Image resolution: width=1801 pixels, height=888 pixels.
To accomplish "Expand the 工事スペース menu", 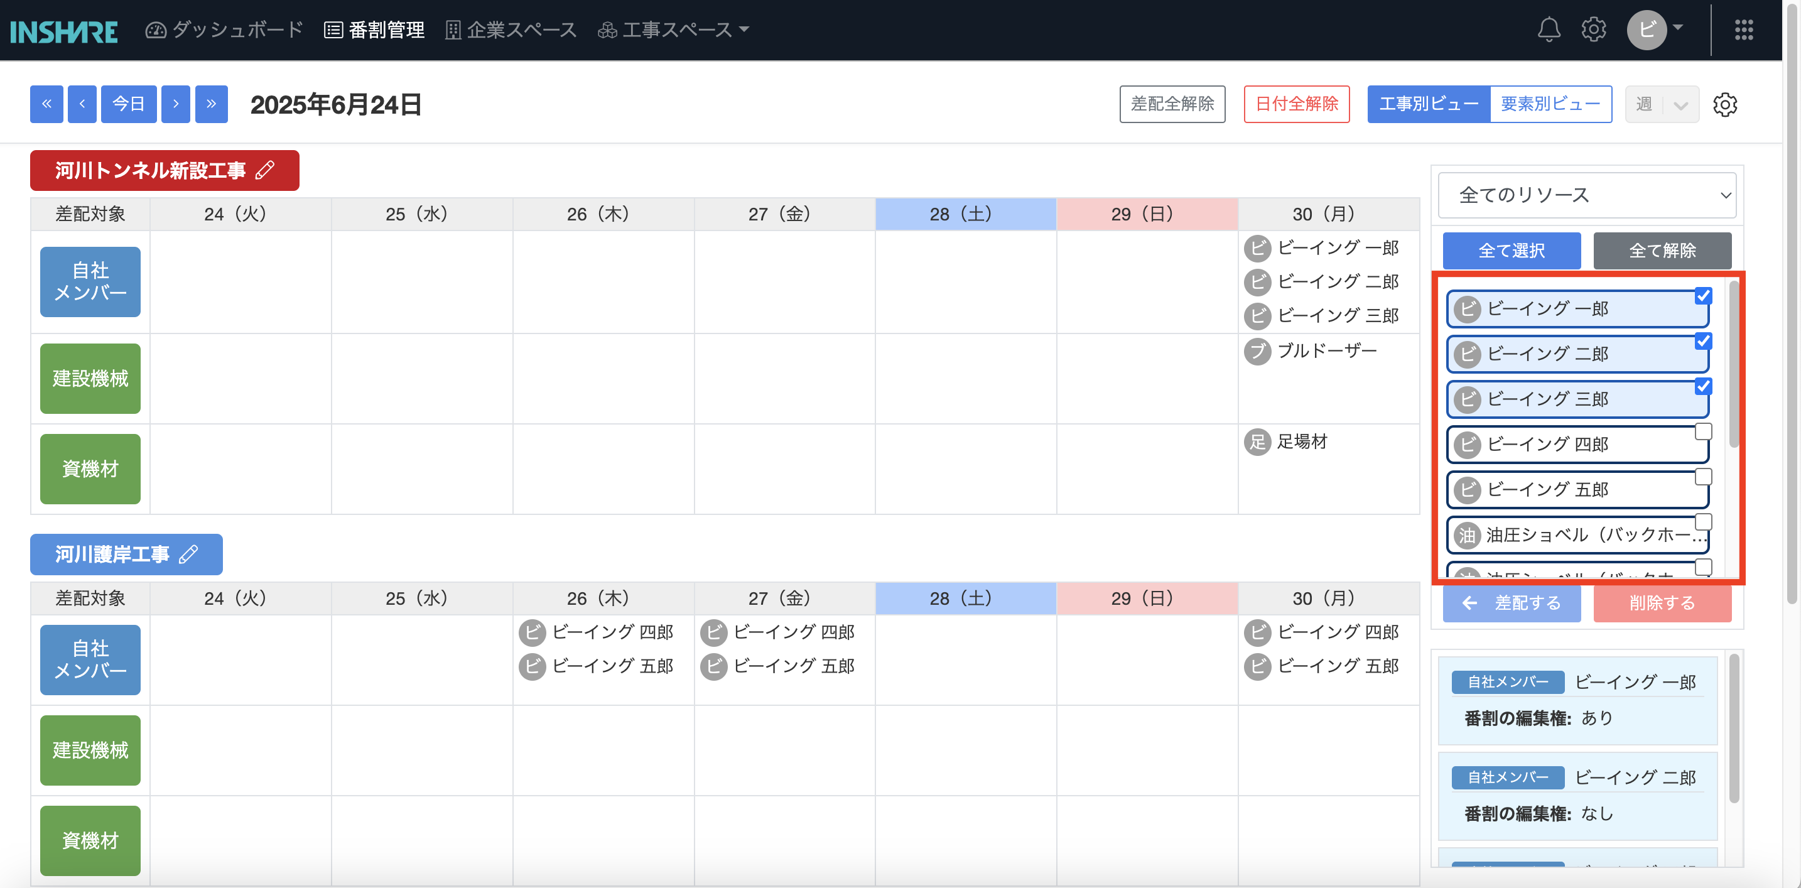I will [673, 30].
